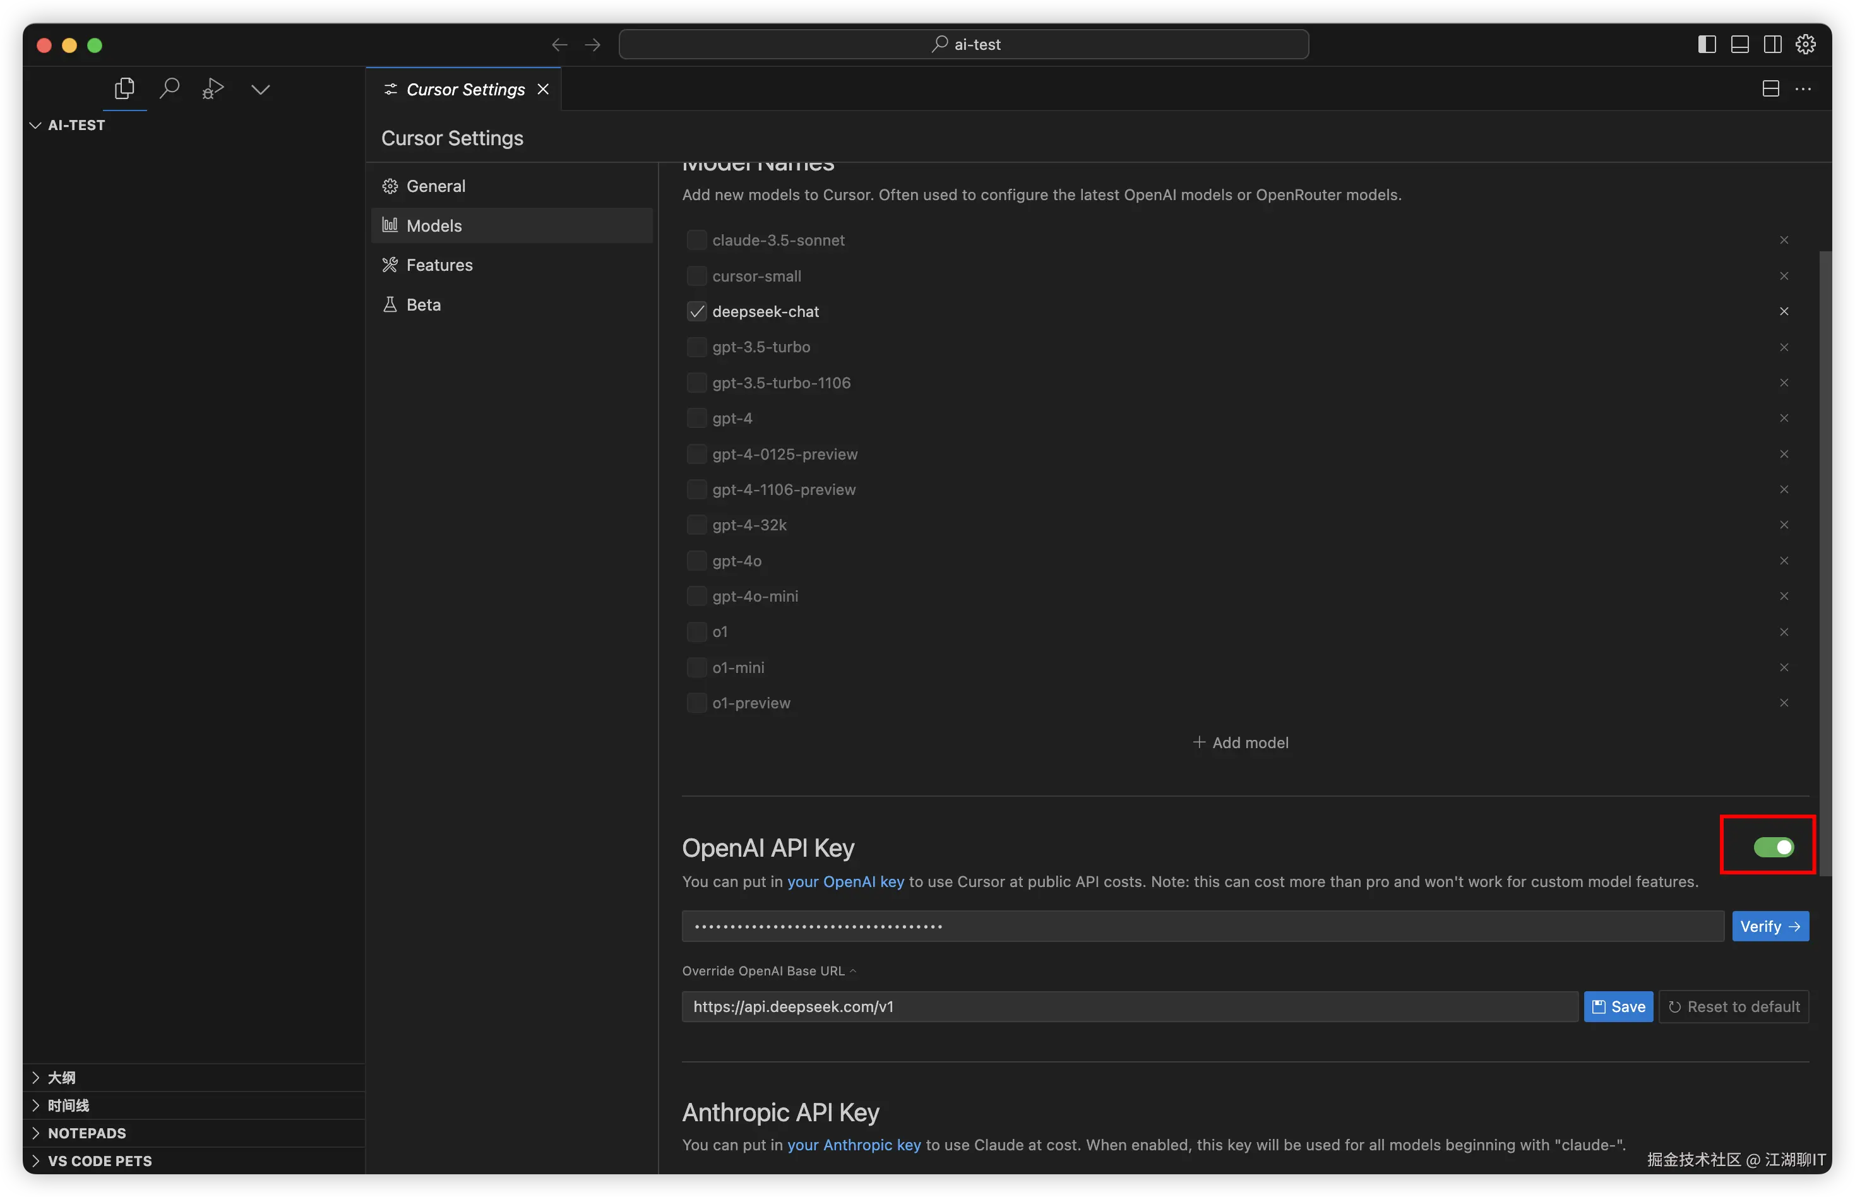Select the Explorer icon in activity bar
The width and height of the screenshot is (1855, 1197).
[x=125, y=88]
